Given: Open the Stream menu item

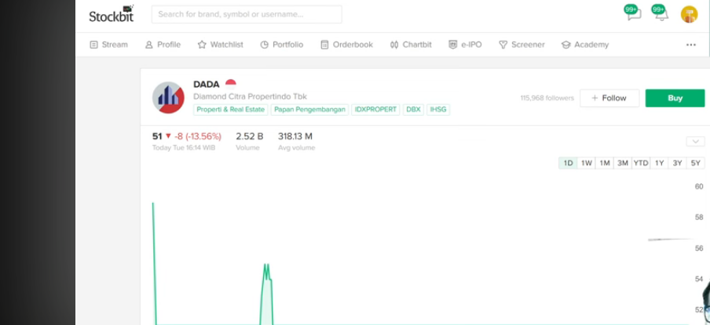Looking at the screenshot, I should coord(108,45).
